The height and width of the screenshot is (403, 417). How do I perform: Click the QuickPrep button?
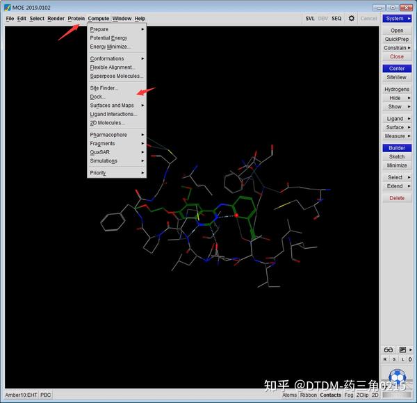pos(396,39)
